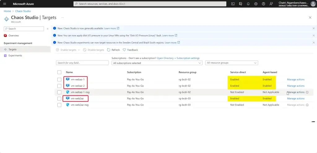Image resolution: width=317 pixels, height=153 pixels.
Task: Click Manage actions for vm-web2az
Action: click(296, 99)
